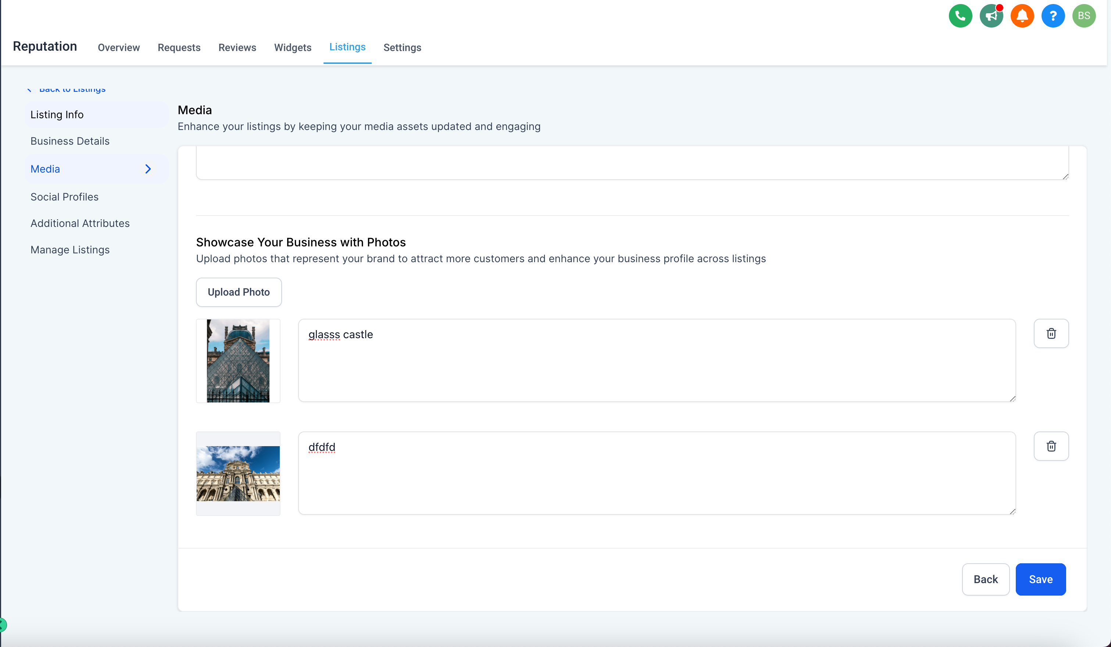Expand the Media sidebar chevron
The image size is (1111, 647).
pyautogui.click(x=148, y=169)
